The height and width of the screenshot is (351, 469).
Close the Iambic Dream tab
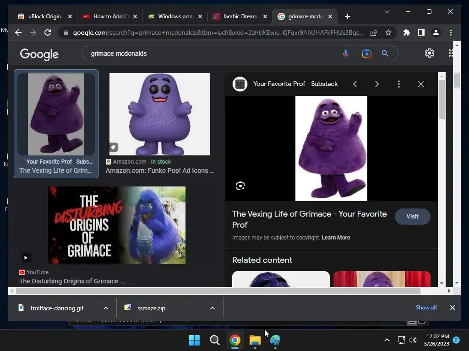tap(265, 16)
